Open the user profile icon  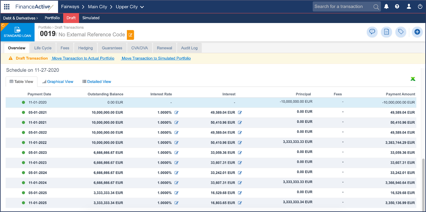pos(409,7)
